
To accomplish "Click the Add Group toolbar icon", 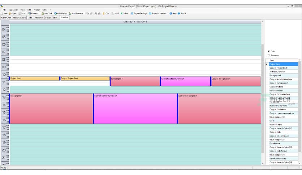I will pos(56,13).
